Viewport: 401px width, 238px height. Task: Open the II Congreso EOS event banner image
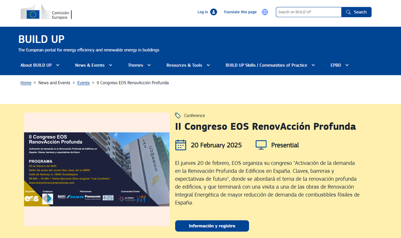click(x=97, y=169)
